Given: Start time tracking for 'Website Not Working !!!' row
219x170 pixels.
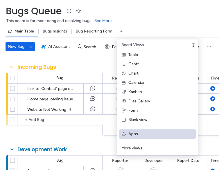Looking at the screenshot, I should (x=213, y=109).
